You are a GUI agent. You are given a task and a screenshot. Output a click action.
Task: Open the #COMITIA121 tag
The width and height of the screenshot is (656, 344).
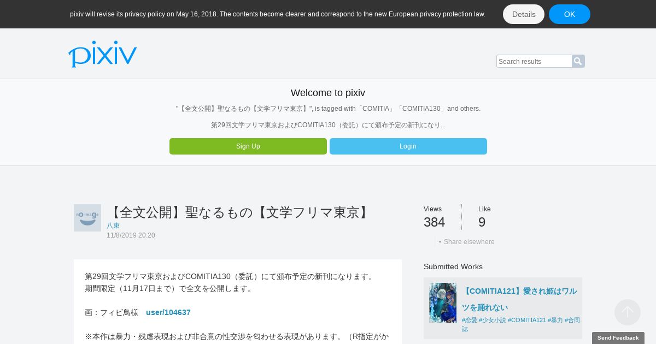coord(527,320)
